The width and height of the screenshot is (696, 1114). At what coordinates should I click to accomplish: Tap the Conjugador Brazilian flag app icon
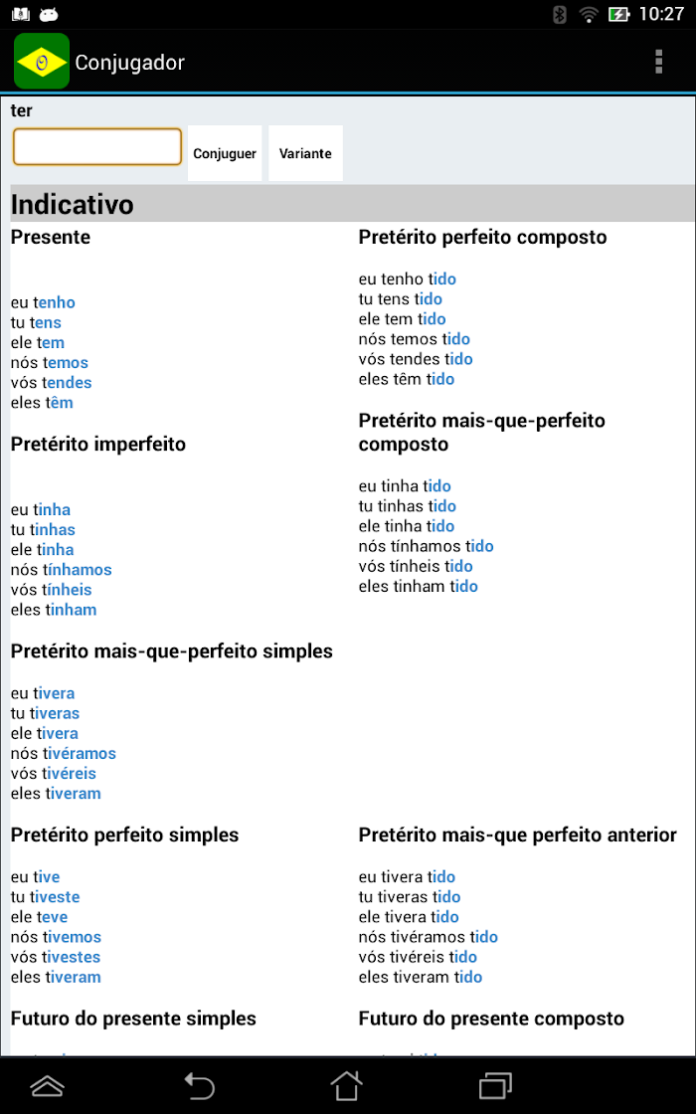click(42, 62)
